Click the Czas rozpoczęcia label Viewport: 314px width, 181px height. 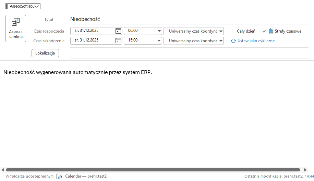pyautogui.click(x=49, y=31)
